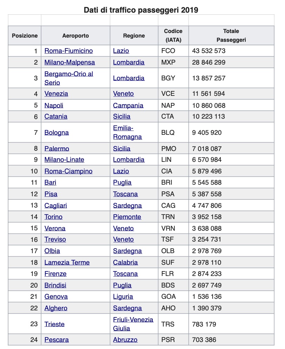Open the Roma-Ciampino airport link
Screen dimensions: 285x349
(x=68, y=171)
